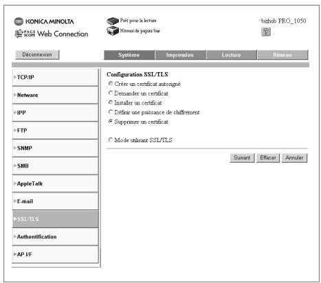This screenshot has height=283, width=321.
Task: Click the Konica Minolta logo
Action: [44, 21]
